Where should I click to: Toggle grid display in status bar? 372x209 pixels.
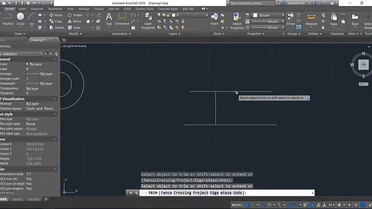pyautogui.click(x=246, y=205)
